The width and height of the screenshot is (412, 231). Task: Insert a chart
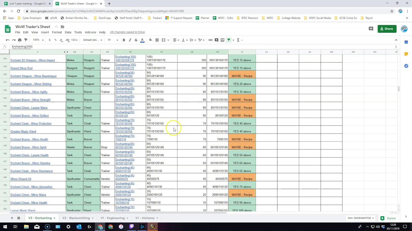[x=222, y=40]
